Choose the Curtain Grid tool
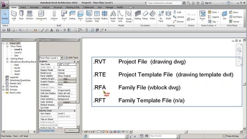Viewport: 247px width, 139px height. [x=97, y=16]
